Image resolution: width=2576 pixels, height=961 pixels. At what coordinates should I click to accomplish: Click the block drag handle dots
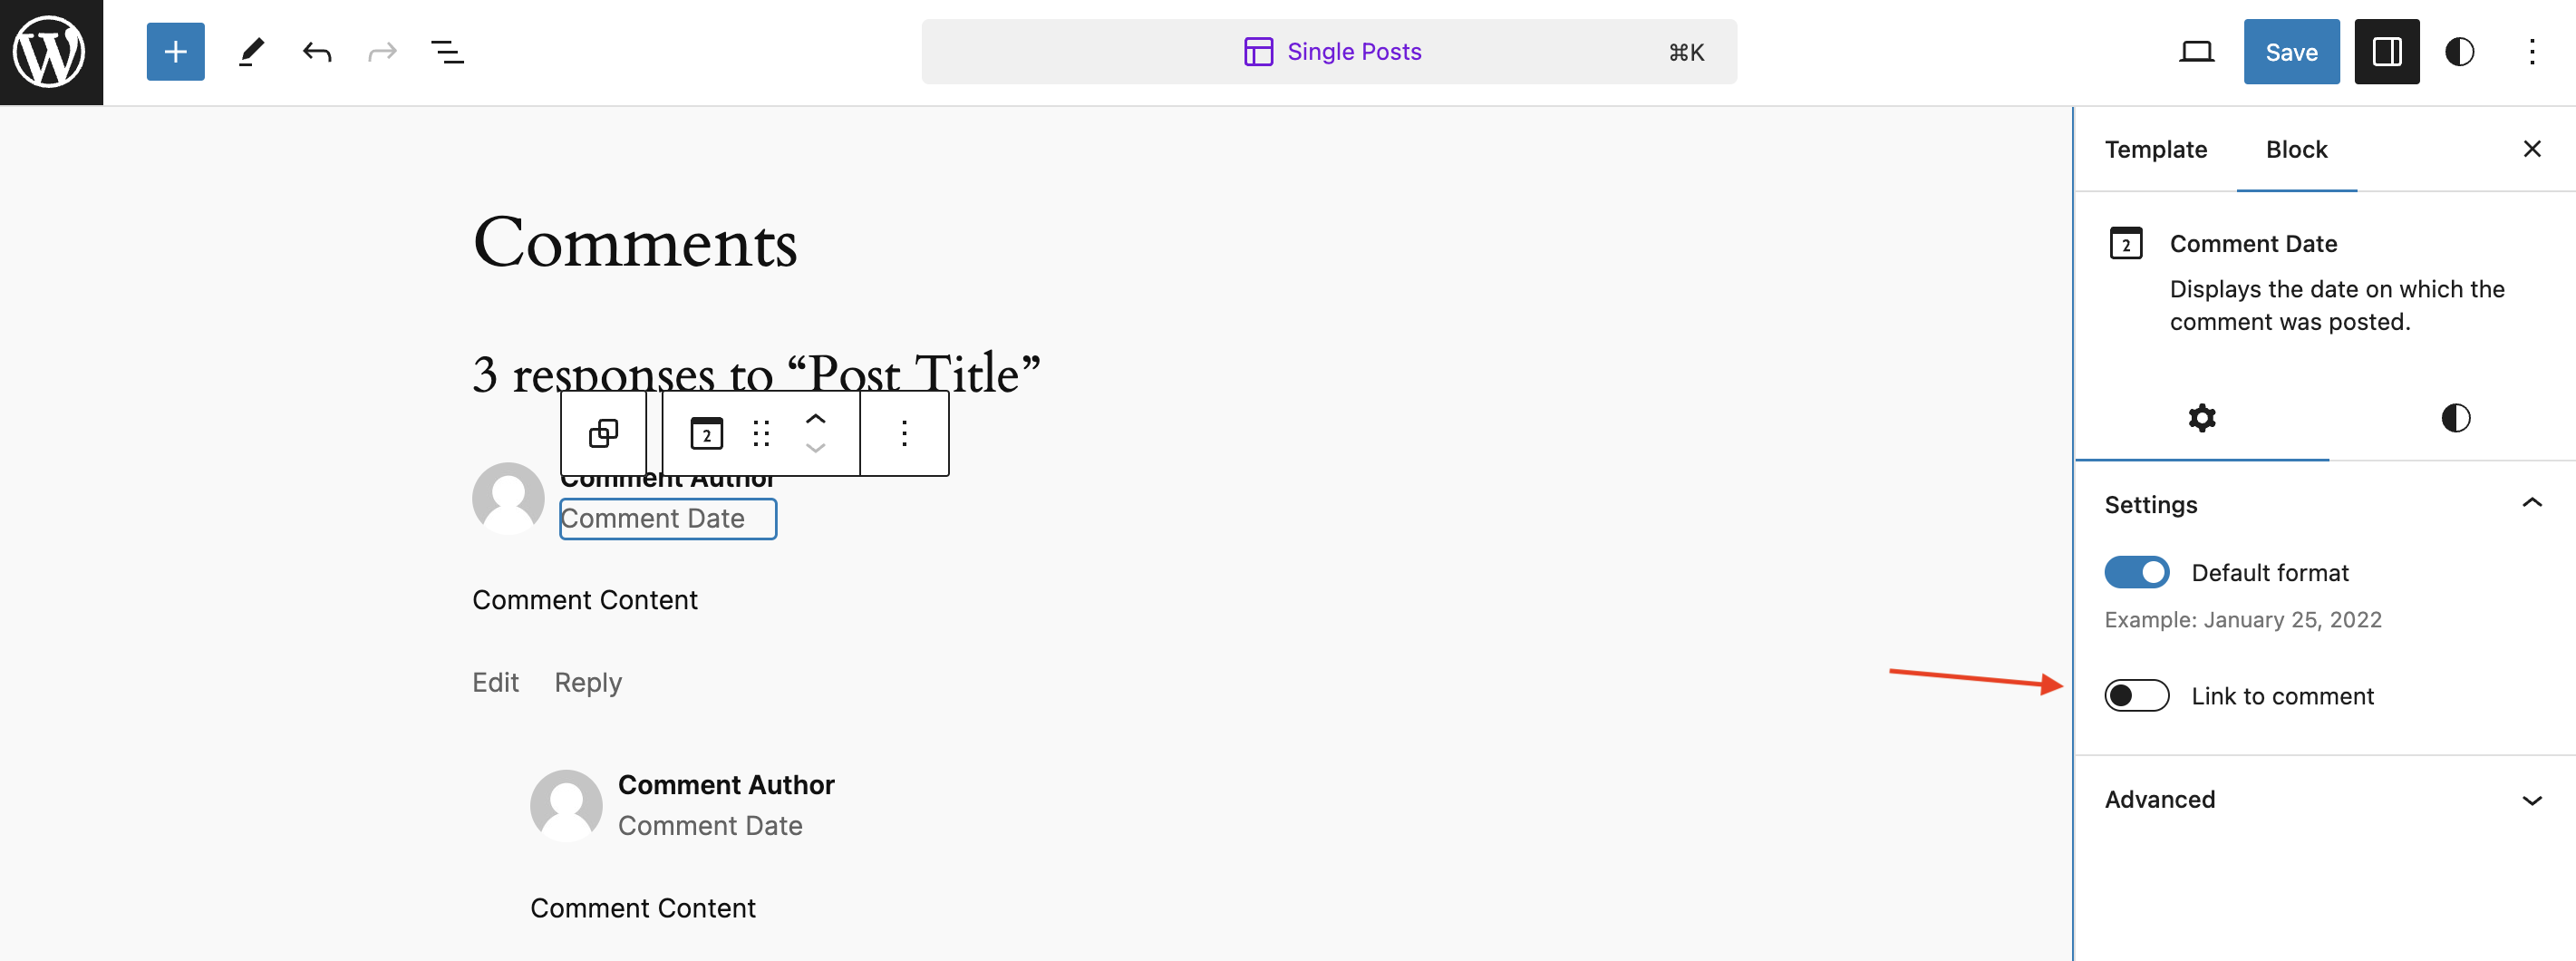[x=761, y=433]
